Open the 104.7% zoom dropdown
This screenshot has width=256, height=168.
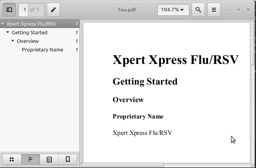coord(173,10)
